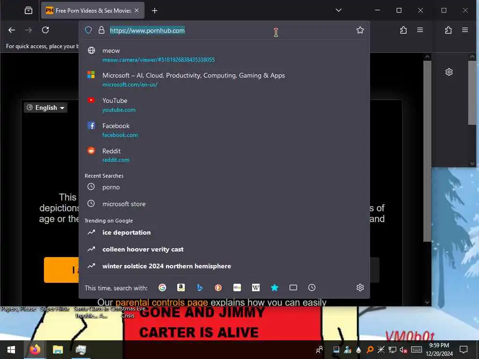Screen dimensions: 479x359
Task: Open the Firefox application menu in front window
Action: [420, 30]
